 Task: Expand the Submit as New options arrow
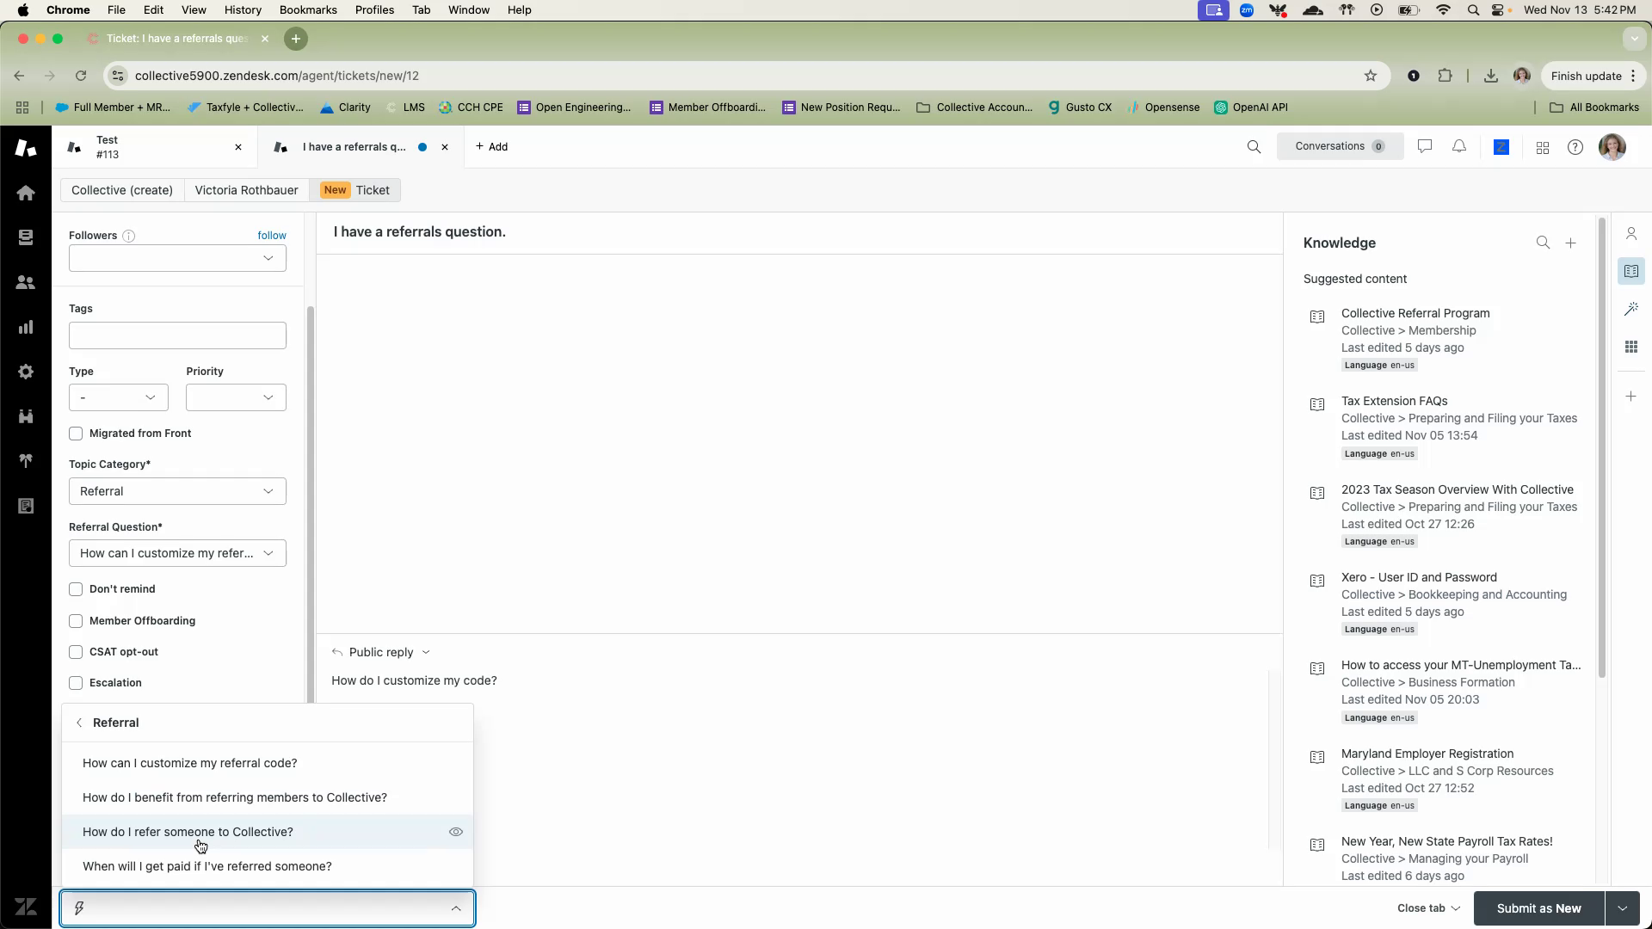(x=1622, y=908)
